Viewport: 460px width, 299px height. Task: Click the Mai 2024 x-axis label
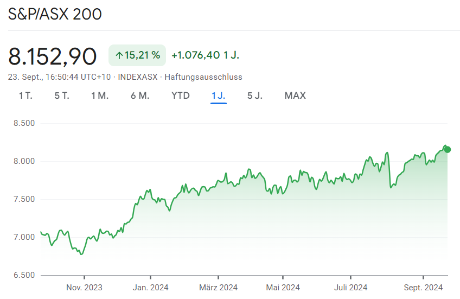[x=283, y=288]
